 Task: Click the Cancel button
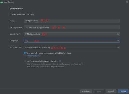tap(111, 91)
